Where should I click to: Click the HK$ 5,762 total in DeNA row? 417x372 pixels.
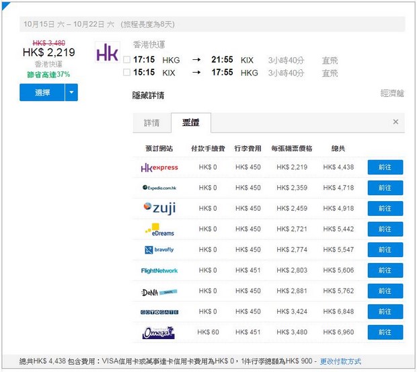pyautogui.click(x=338, y=291)
